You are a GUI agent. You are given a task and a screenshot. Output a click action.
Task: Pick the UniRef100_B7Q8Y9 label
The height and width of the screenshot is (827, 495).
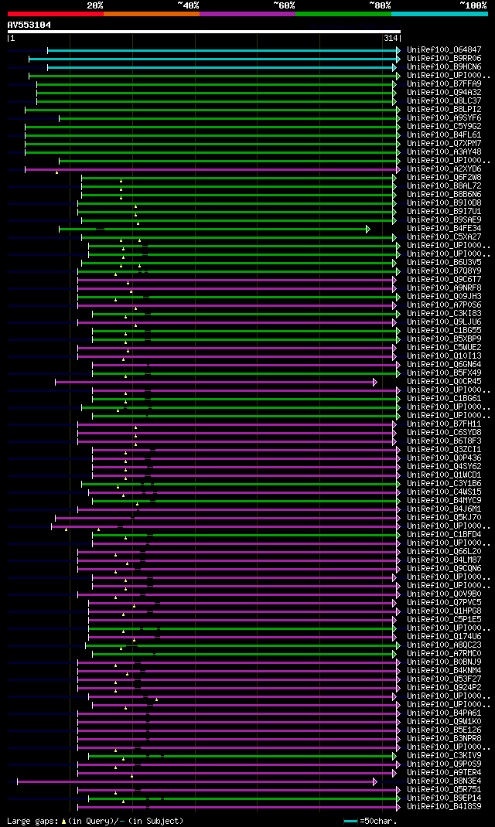point(444,271)
